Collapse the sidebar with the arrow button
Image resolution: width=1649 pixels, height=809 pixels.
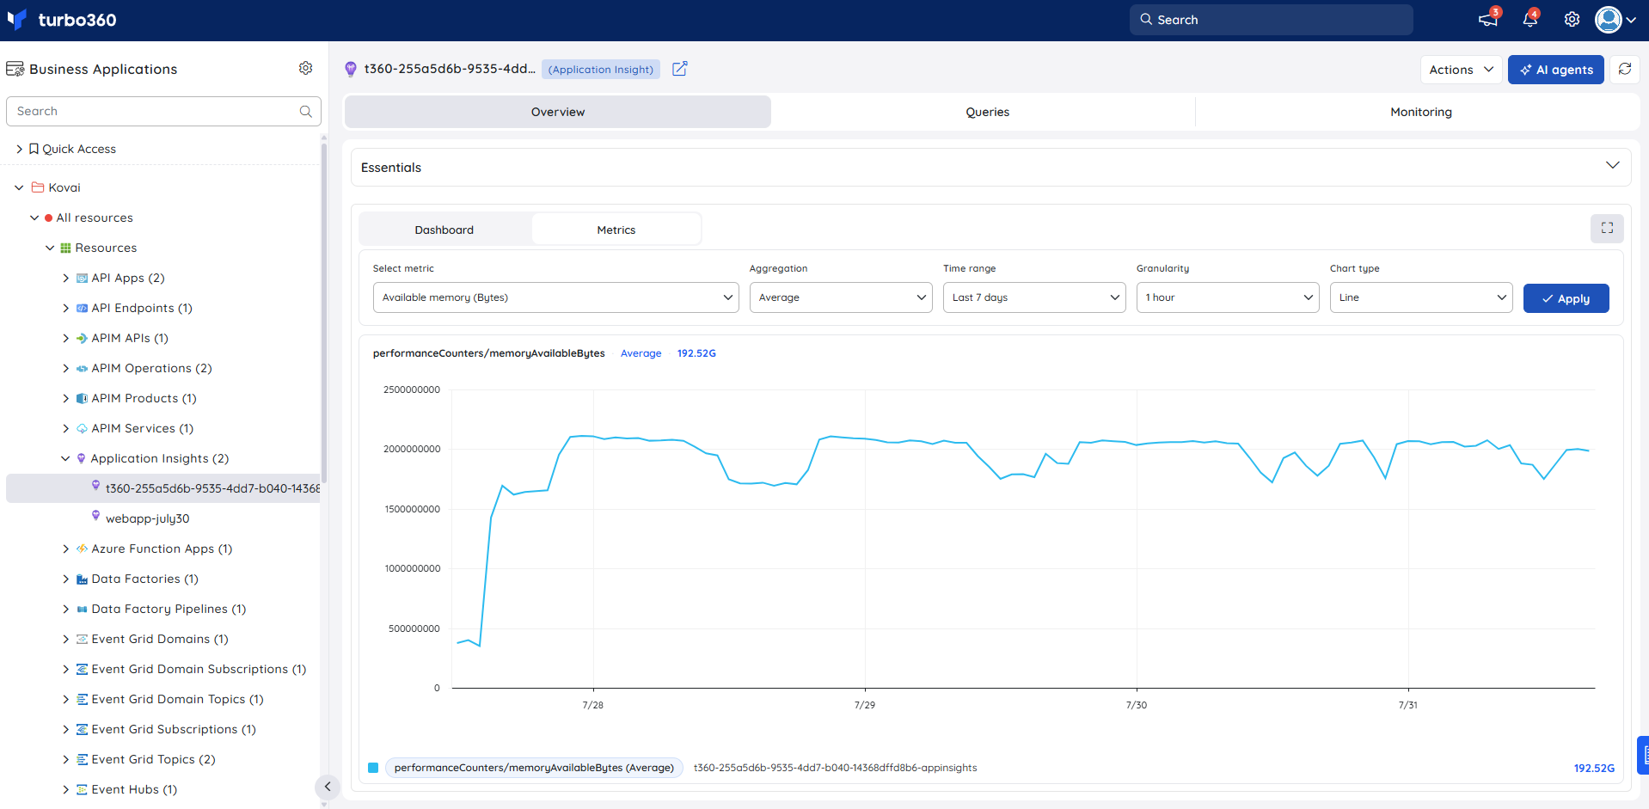pyautogui.click(x=327, y=786)
